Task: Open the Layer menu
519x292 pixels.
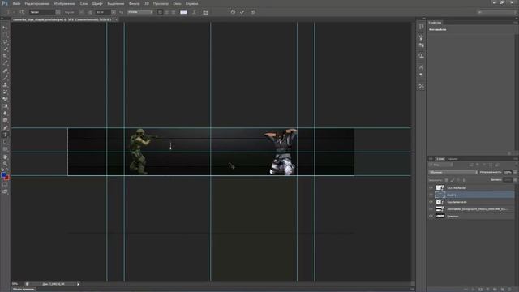Action: click(x=84, y=3)
